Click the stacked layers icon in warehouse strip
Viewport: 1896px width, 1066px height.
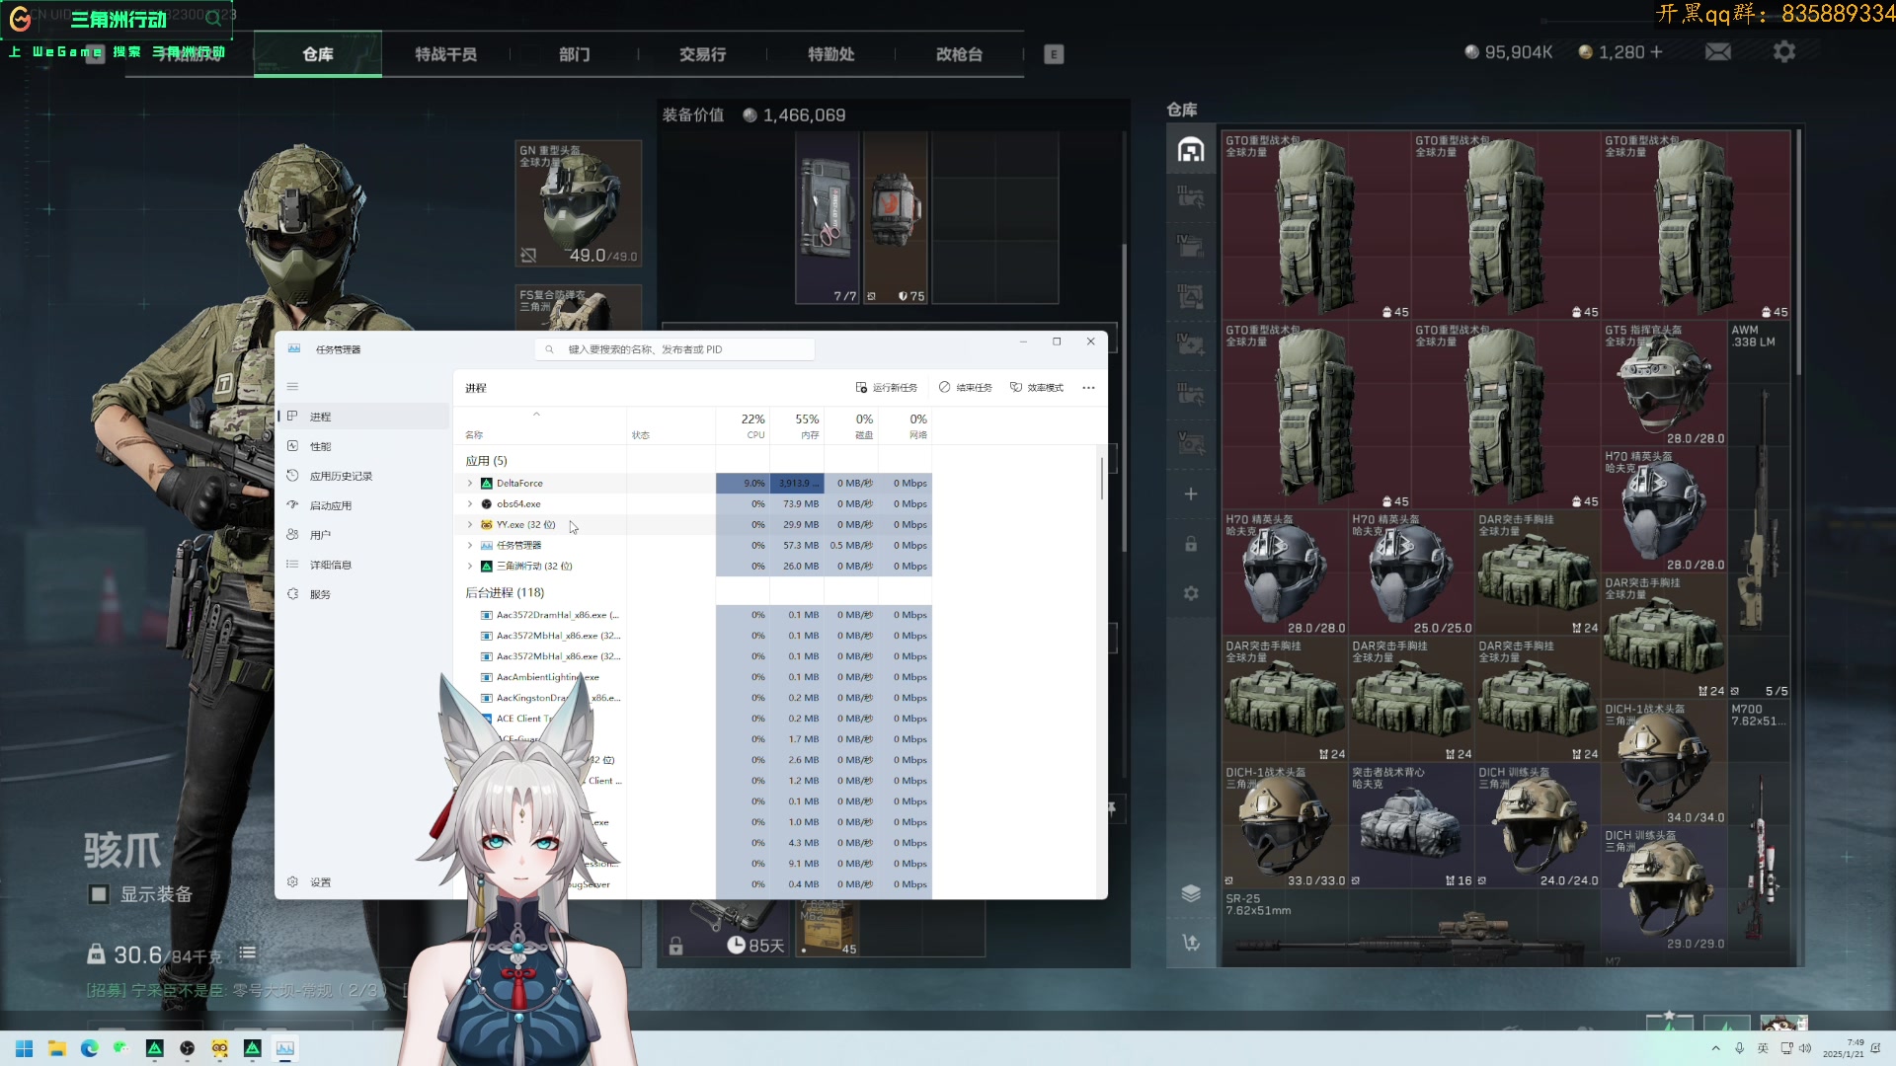point(1191,893)
